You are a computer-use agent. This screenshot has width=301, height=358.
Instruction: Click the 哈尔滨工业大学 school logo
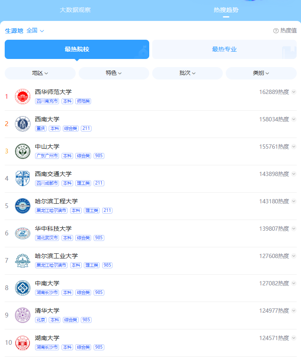pyautogui.click(x=23, y=261)
